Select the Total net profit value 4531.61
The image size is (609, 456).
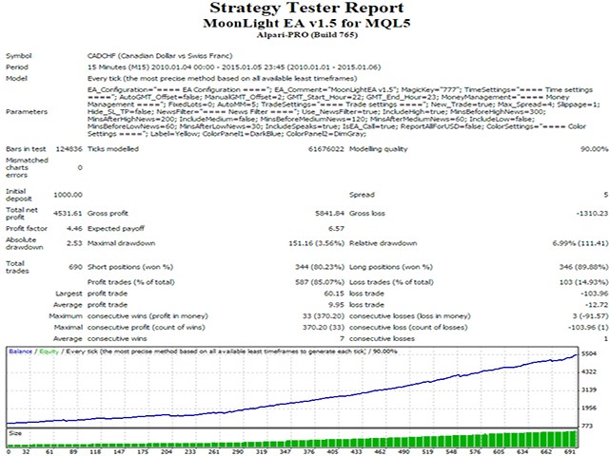tap(68, 213)
